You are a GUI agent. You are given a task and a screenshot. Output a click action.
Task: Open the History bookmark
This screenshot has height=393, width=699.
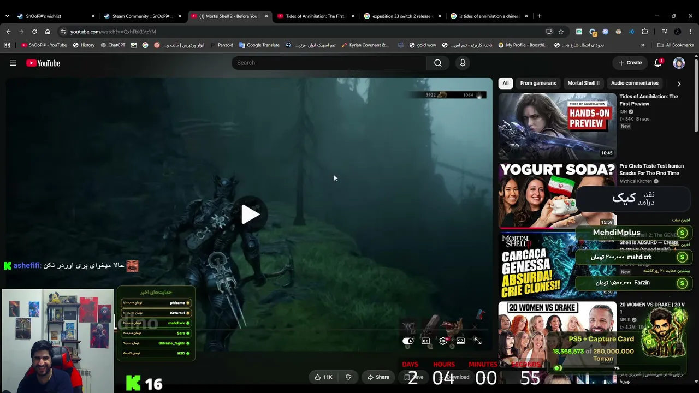pyautogui.click(x=84, y=45)
